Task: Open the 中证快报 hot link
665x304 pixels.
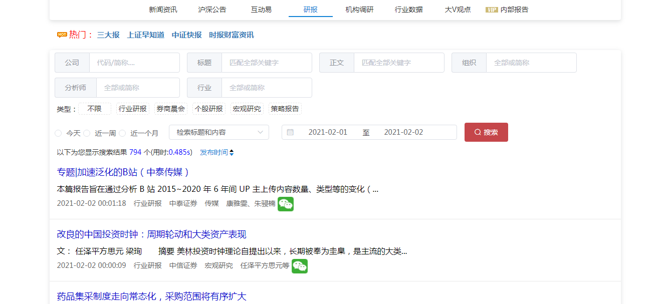Action: pyautogui.click(x=186, y=35)
